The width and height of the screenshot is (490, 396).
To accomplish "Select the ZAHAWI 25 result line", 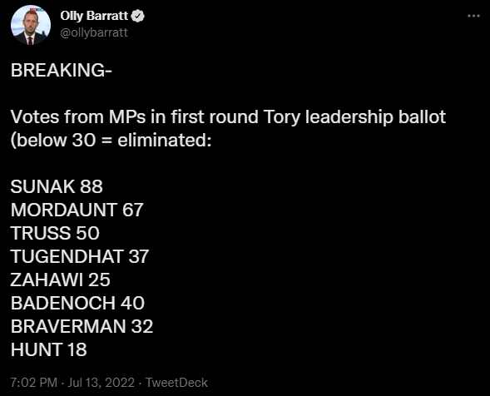I will coord(60,280).
